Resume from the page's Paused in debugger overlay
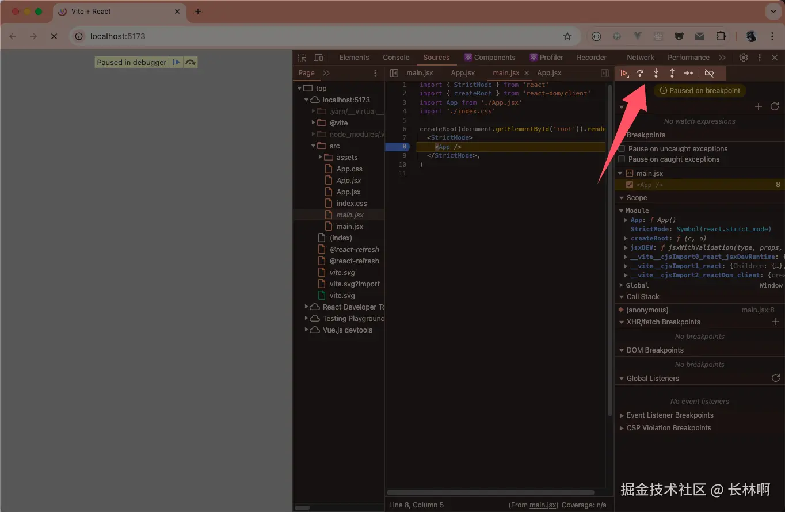 [x=176, y=62]
